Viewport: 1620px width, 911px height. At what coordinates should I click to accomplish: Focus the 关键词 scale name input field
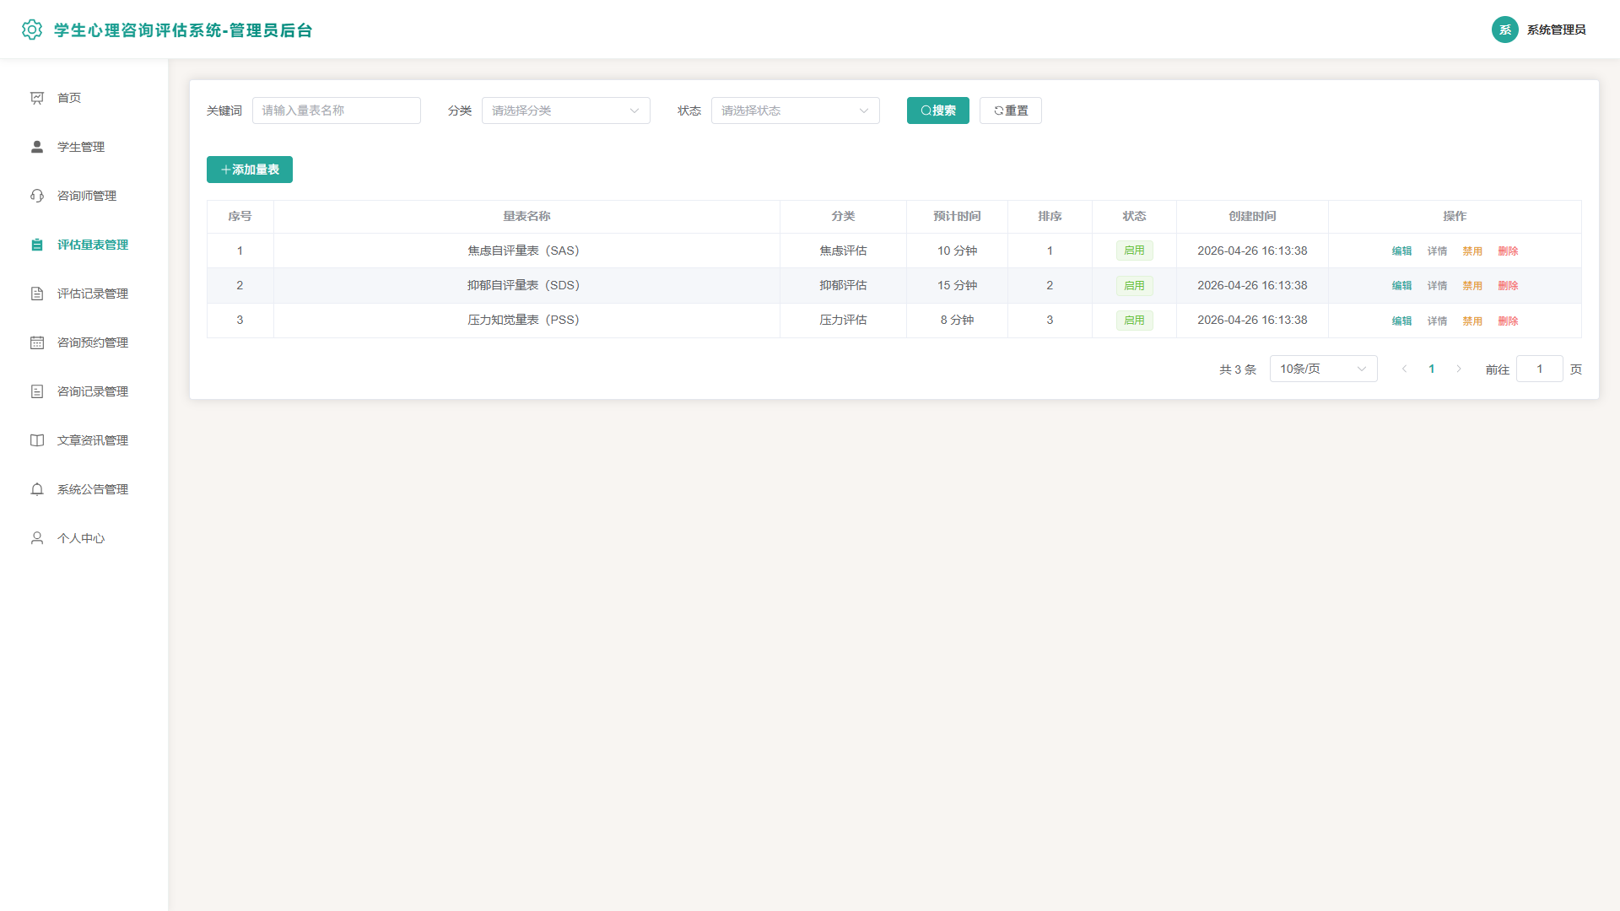(337, 111)
